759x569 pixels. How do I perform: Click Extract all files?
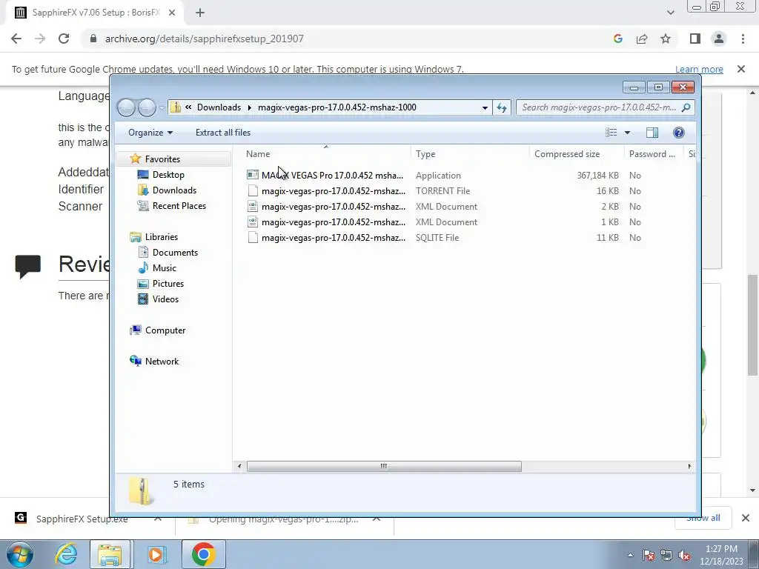tap(222, 133)
